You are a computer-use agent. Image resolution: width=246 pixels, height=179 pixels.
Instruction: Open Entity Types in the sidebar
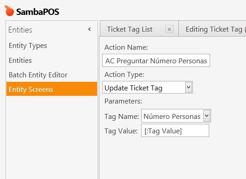pyautogui.click(x=28, y=46)
